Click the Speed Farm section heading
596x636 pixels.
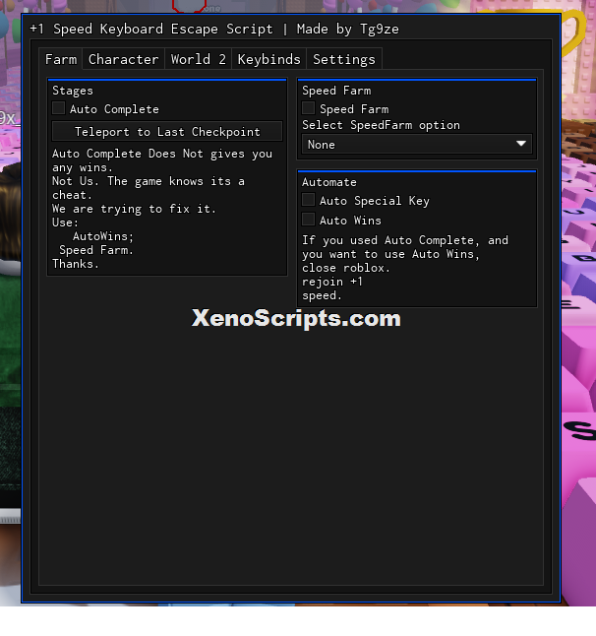[336, 91]
